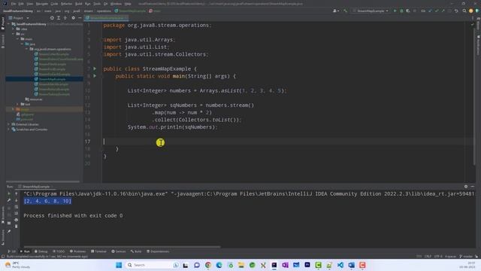The image size is (481, 271).
Task: Toggle soft-wrap icon in Run console
Action: pyautogui.click(x=17, y=207)
